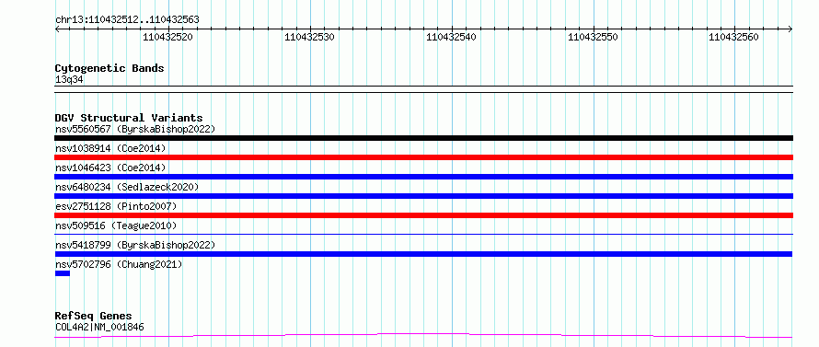This screenshot has height=347, width=819.
Task: Click the COL4A2|NM_001846 gene label
Action: point(99,327)
